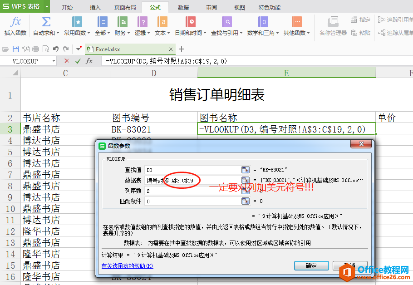Open the Common Functions (常用函数) icon
The image size is (413, 285).
77,22
